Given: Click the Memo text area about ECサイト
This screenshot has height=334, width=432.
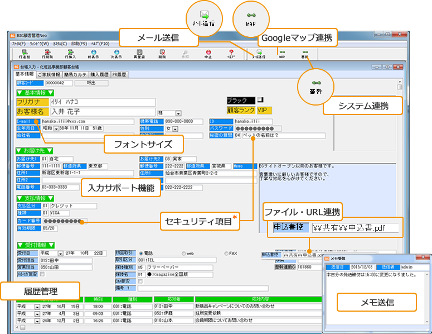Looking at the screenshot, I should click(327, 197).
